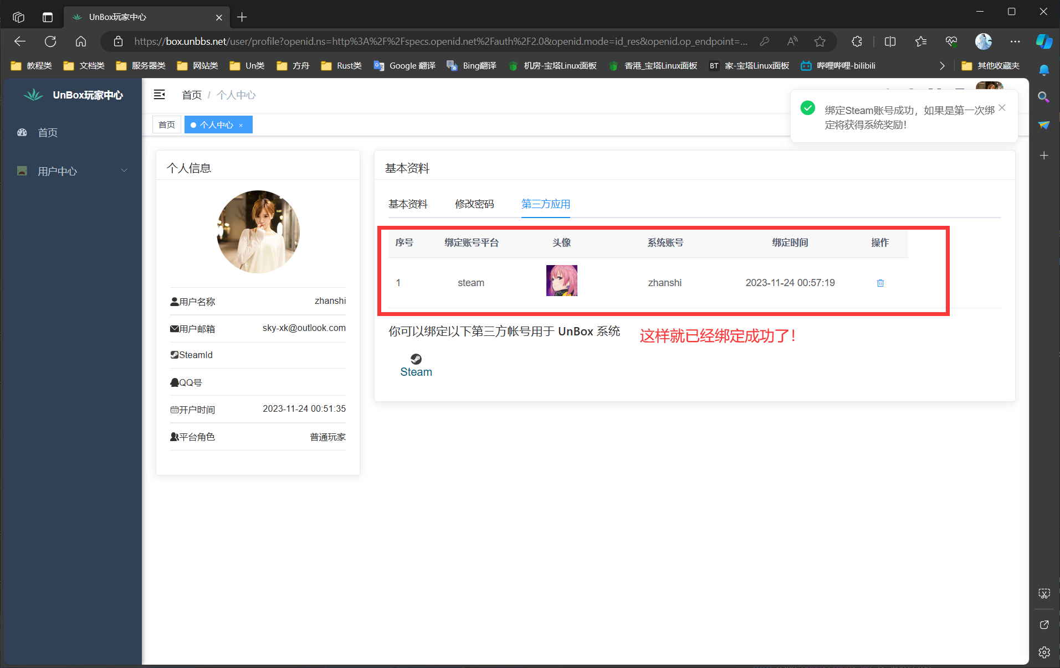The width and height of the screenshot is (1060, 668).
Task: Expand the 用户中心 sidebar menu
Action: click(72, 172)
